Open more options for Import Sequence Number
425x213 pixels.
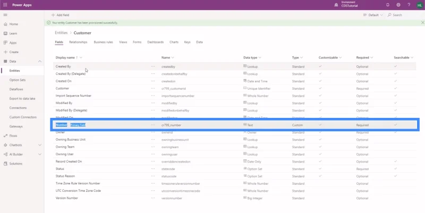[x=153, y=96]
